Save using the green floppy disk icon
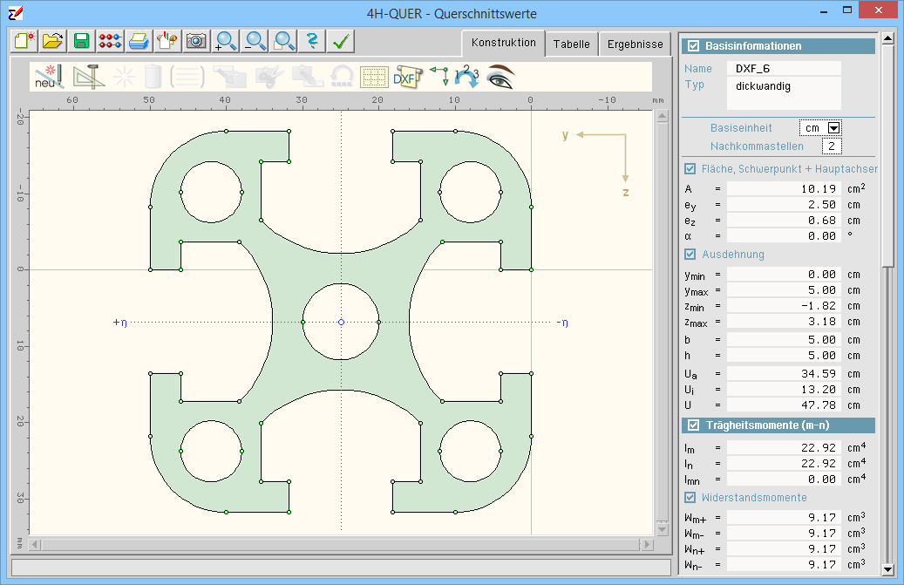 click(x=81, y=40)
